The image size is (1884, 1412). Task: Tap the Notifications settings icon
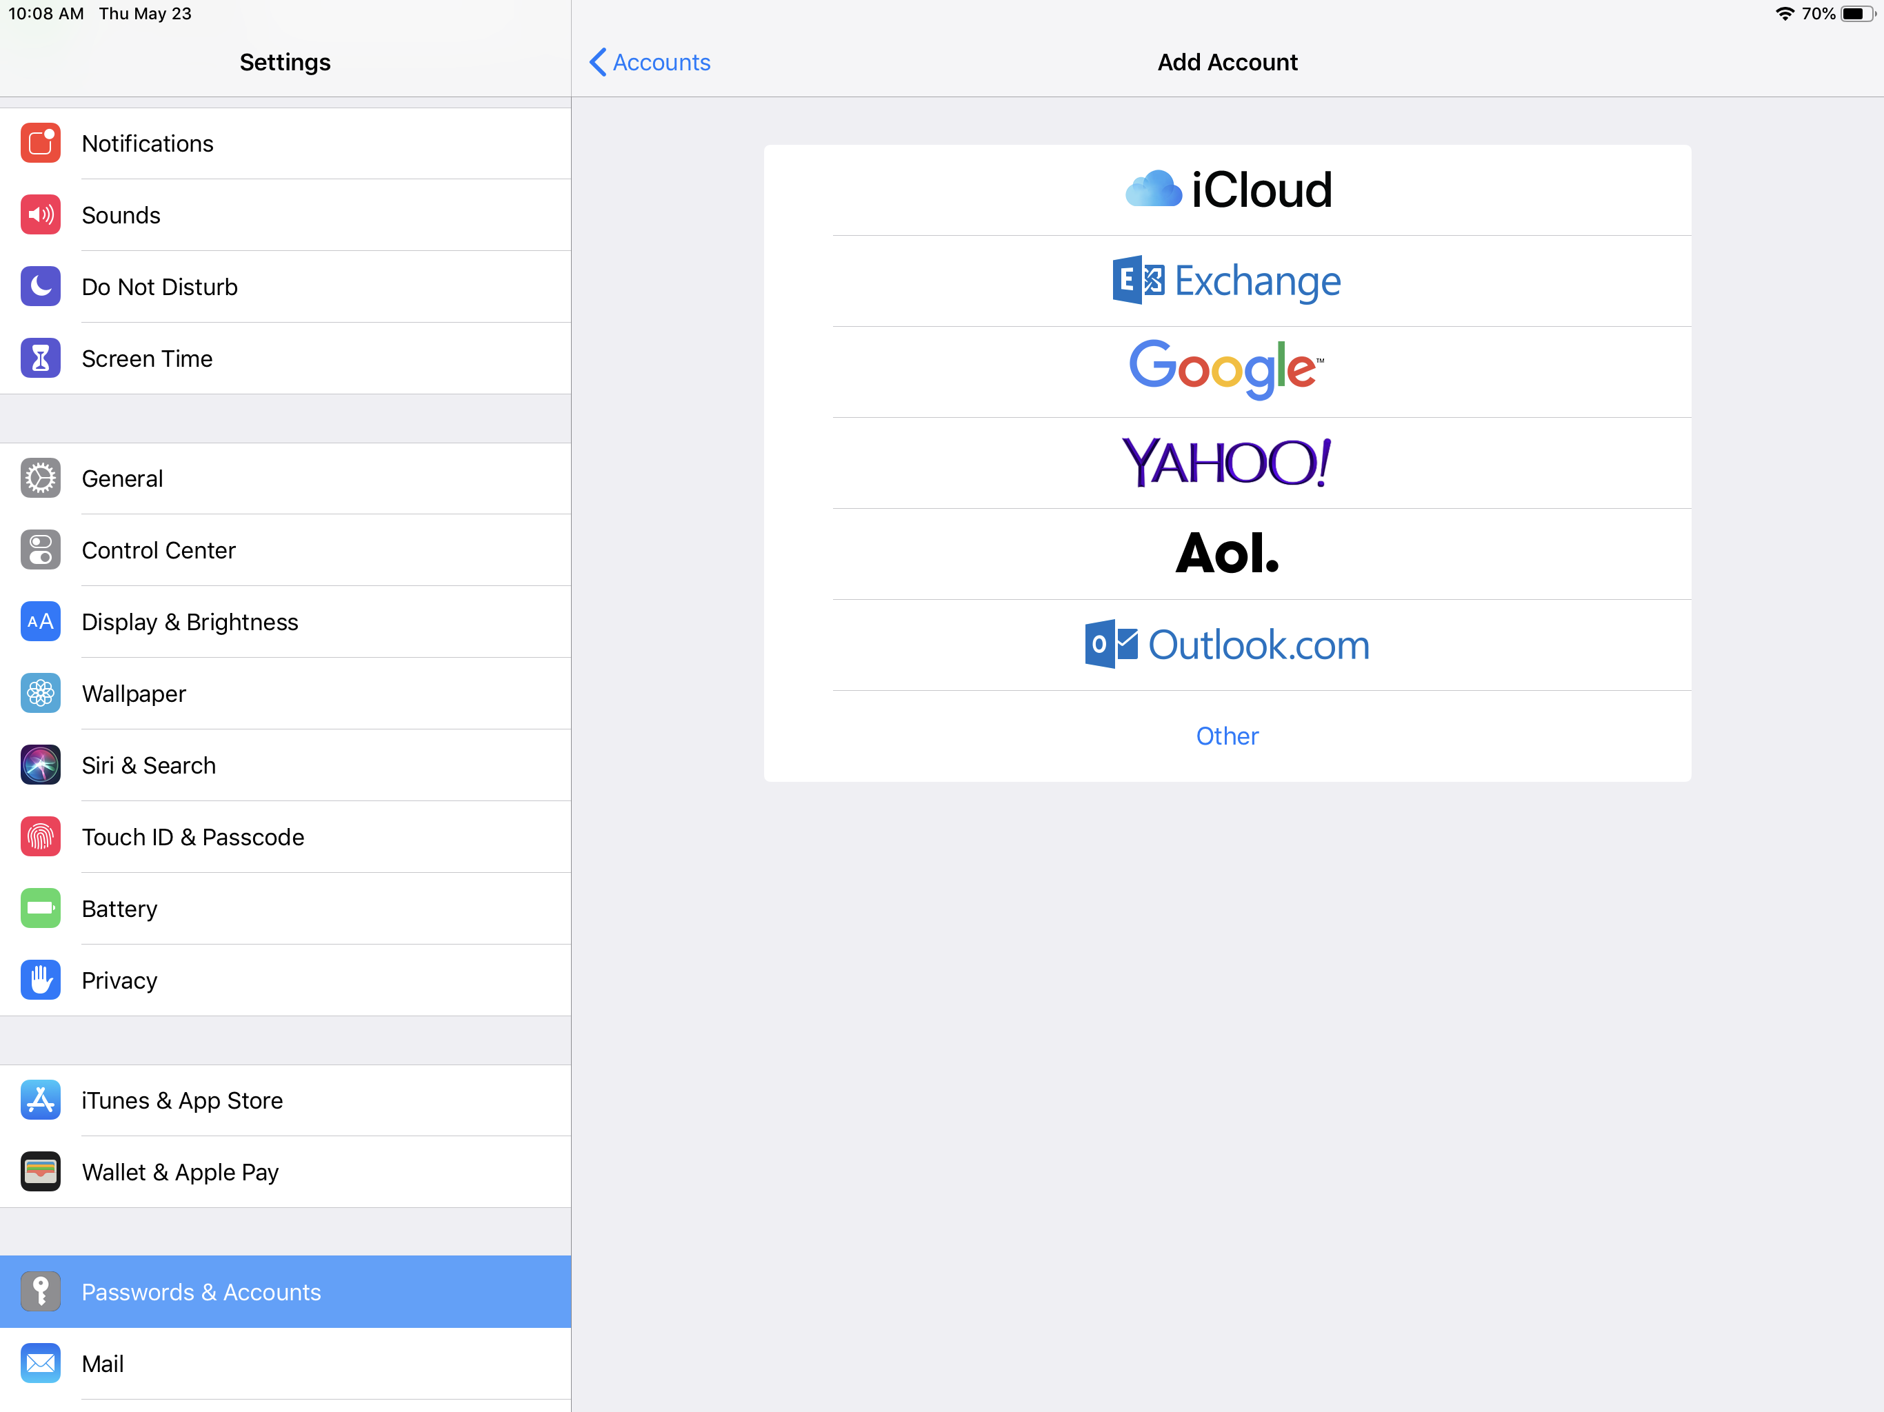pos(40,143)
